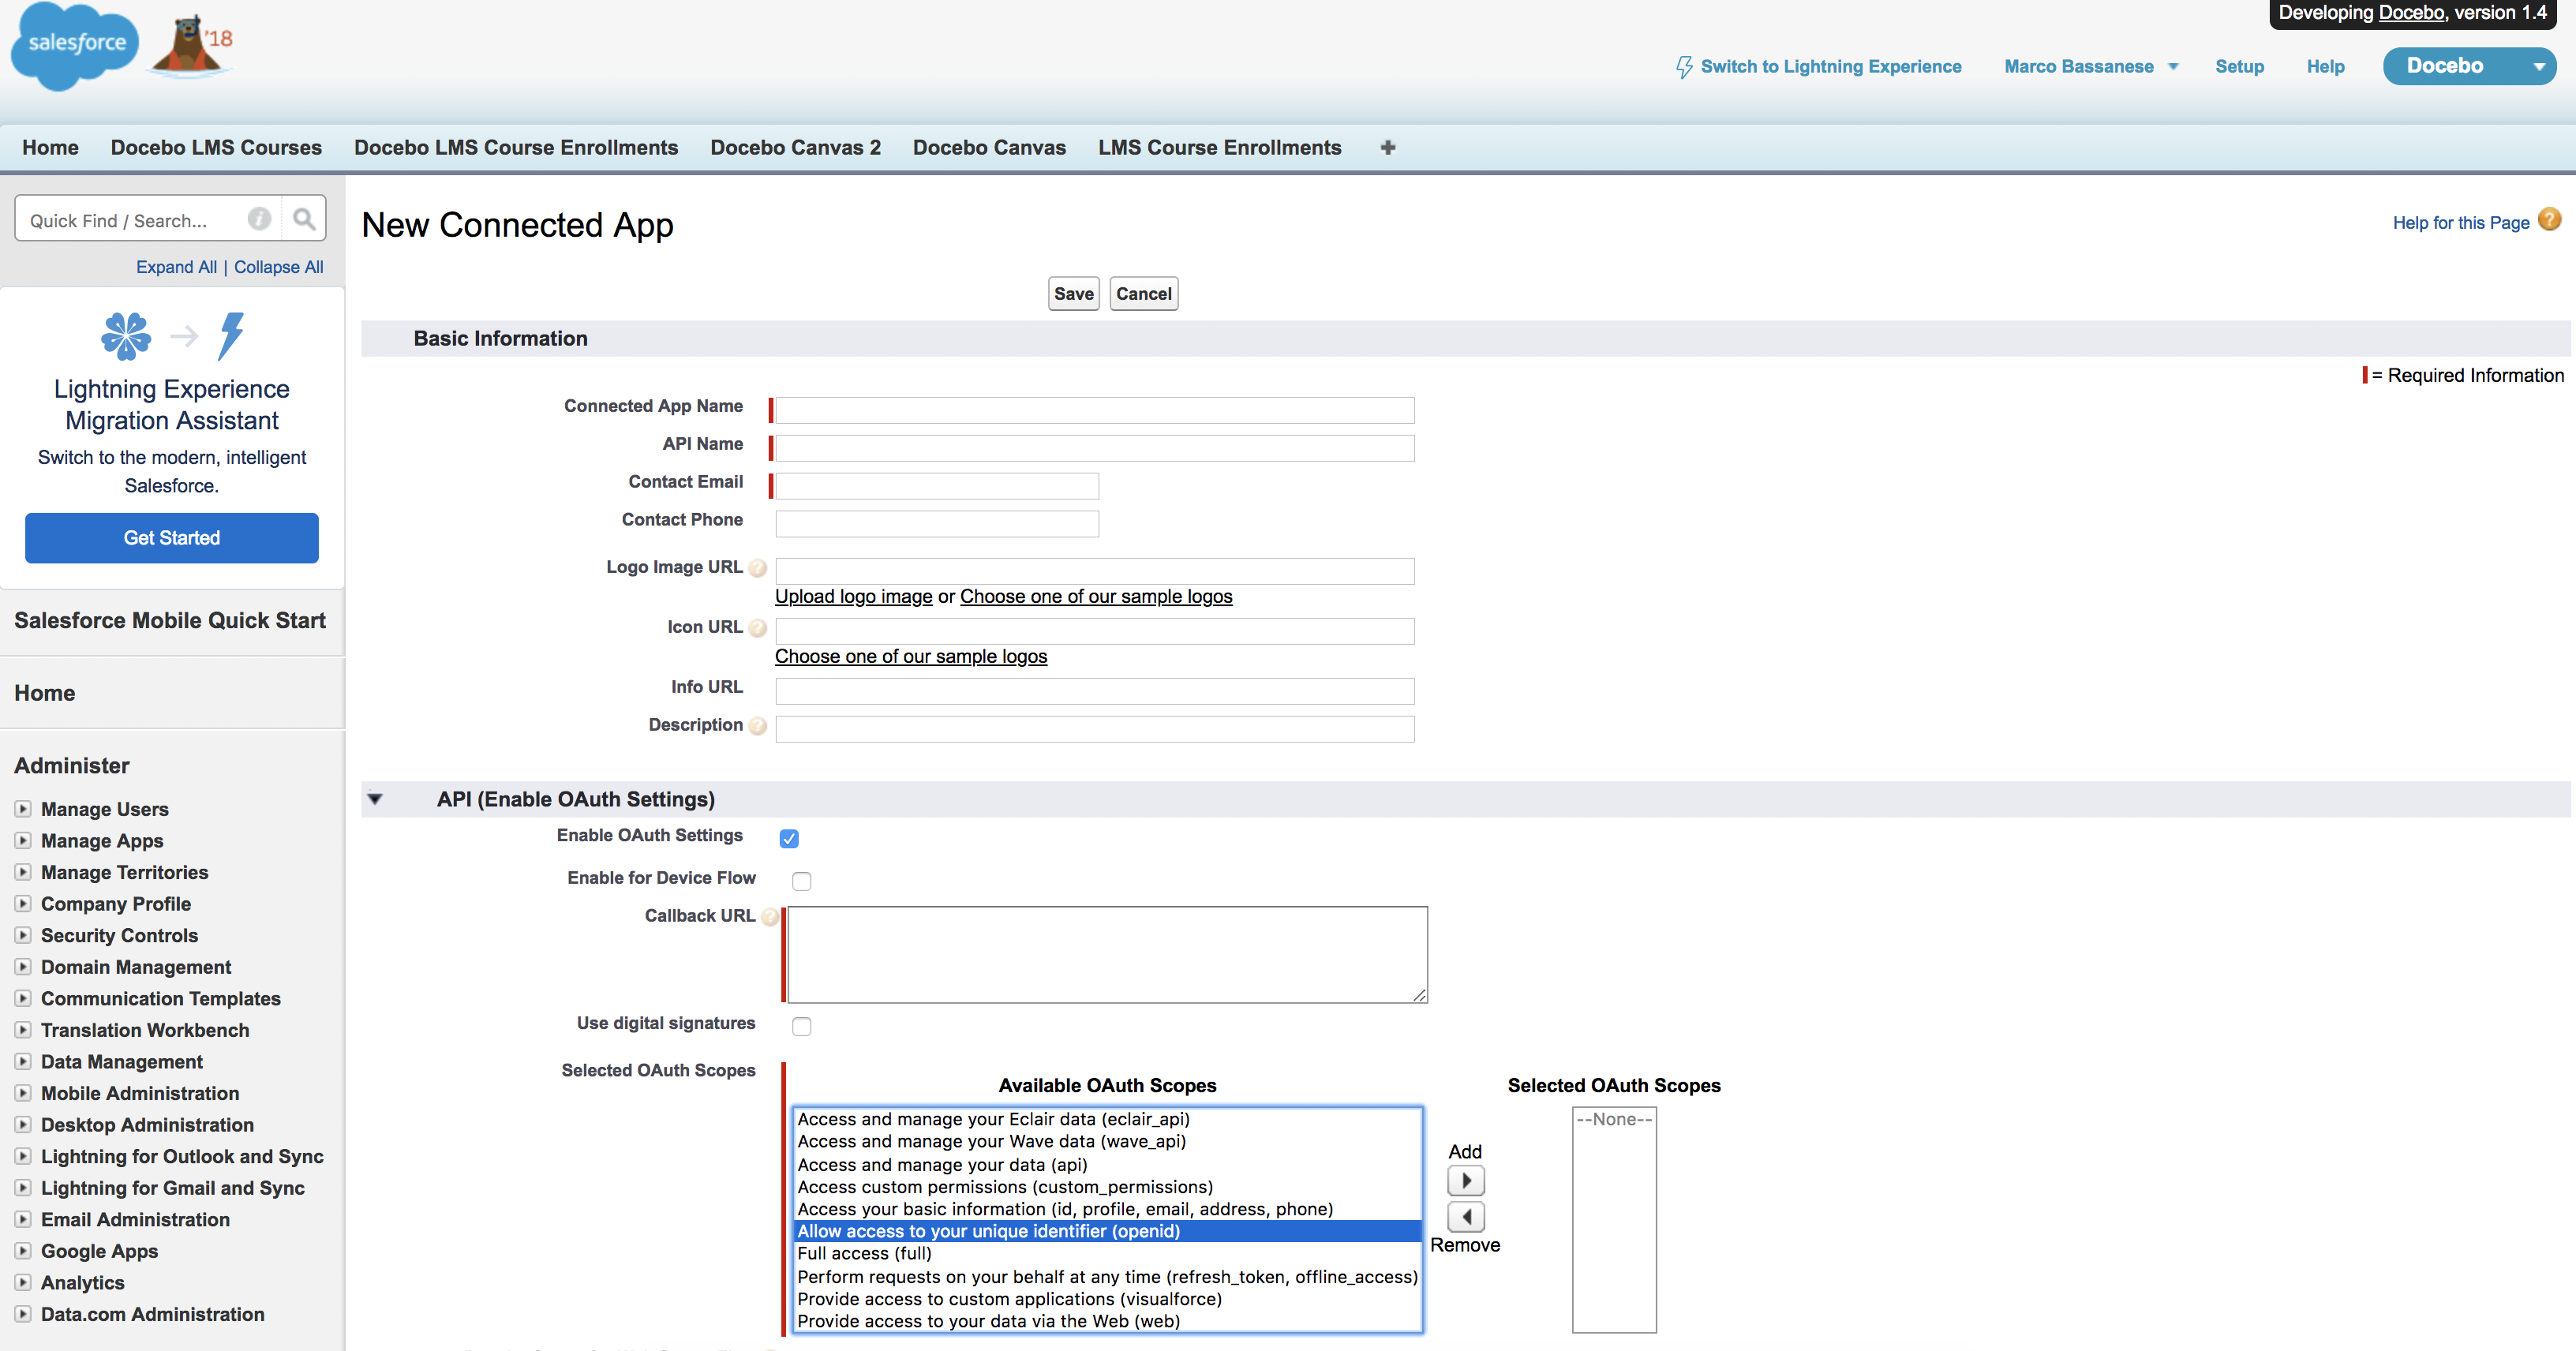The width and height of the screenshot is (2576, 1351).
Task: Expand Data Management node
Action: coord(23,1061)
